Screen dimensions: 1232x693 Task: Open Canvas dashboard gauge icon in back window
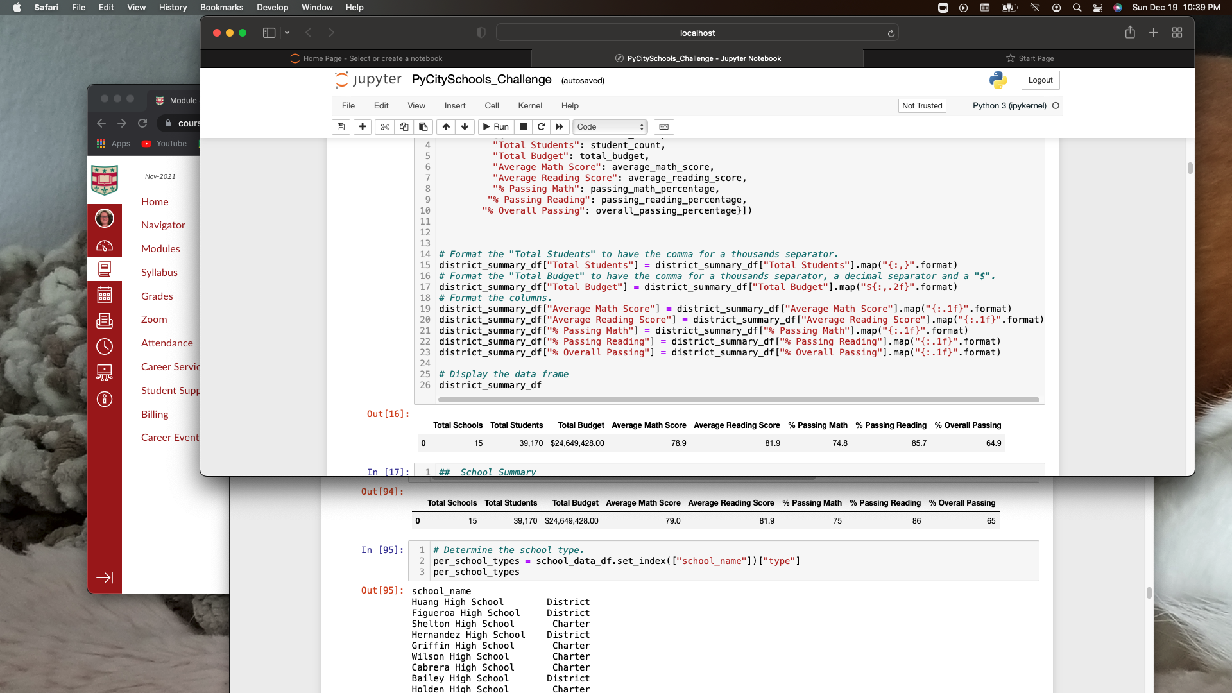(x=105, y=246)
